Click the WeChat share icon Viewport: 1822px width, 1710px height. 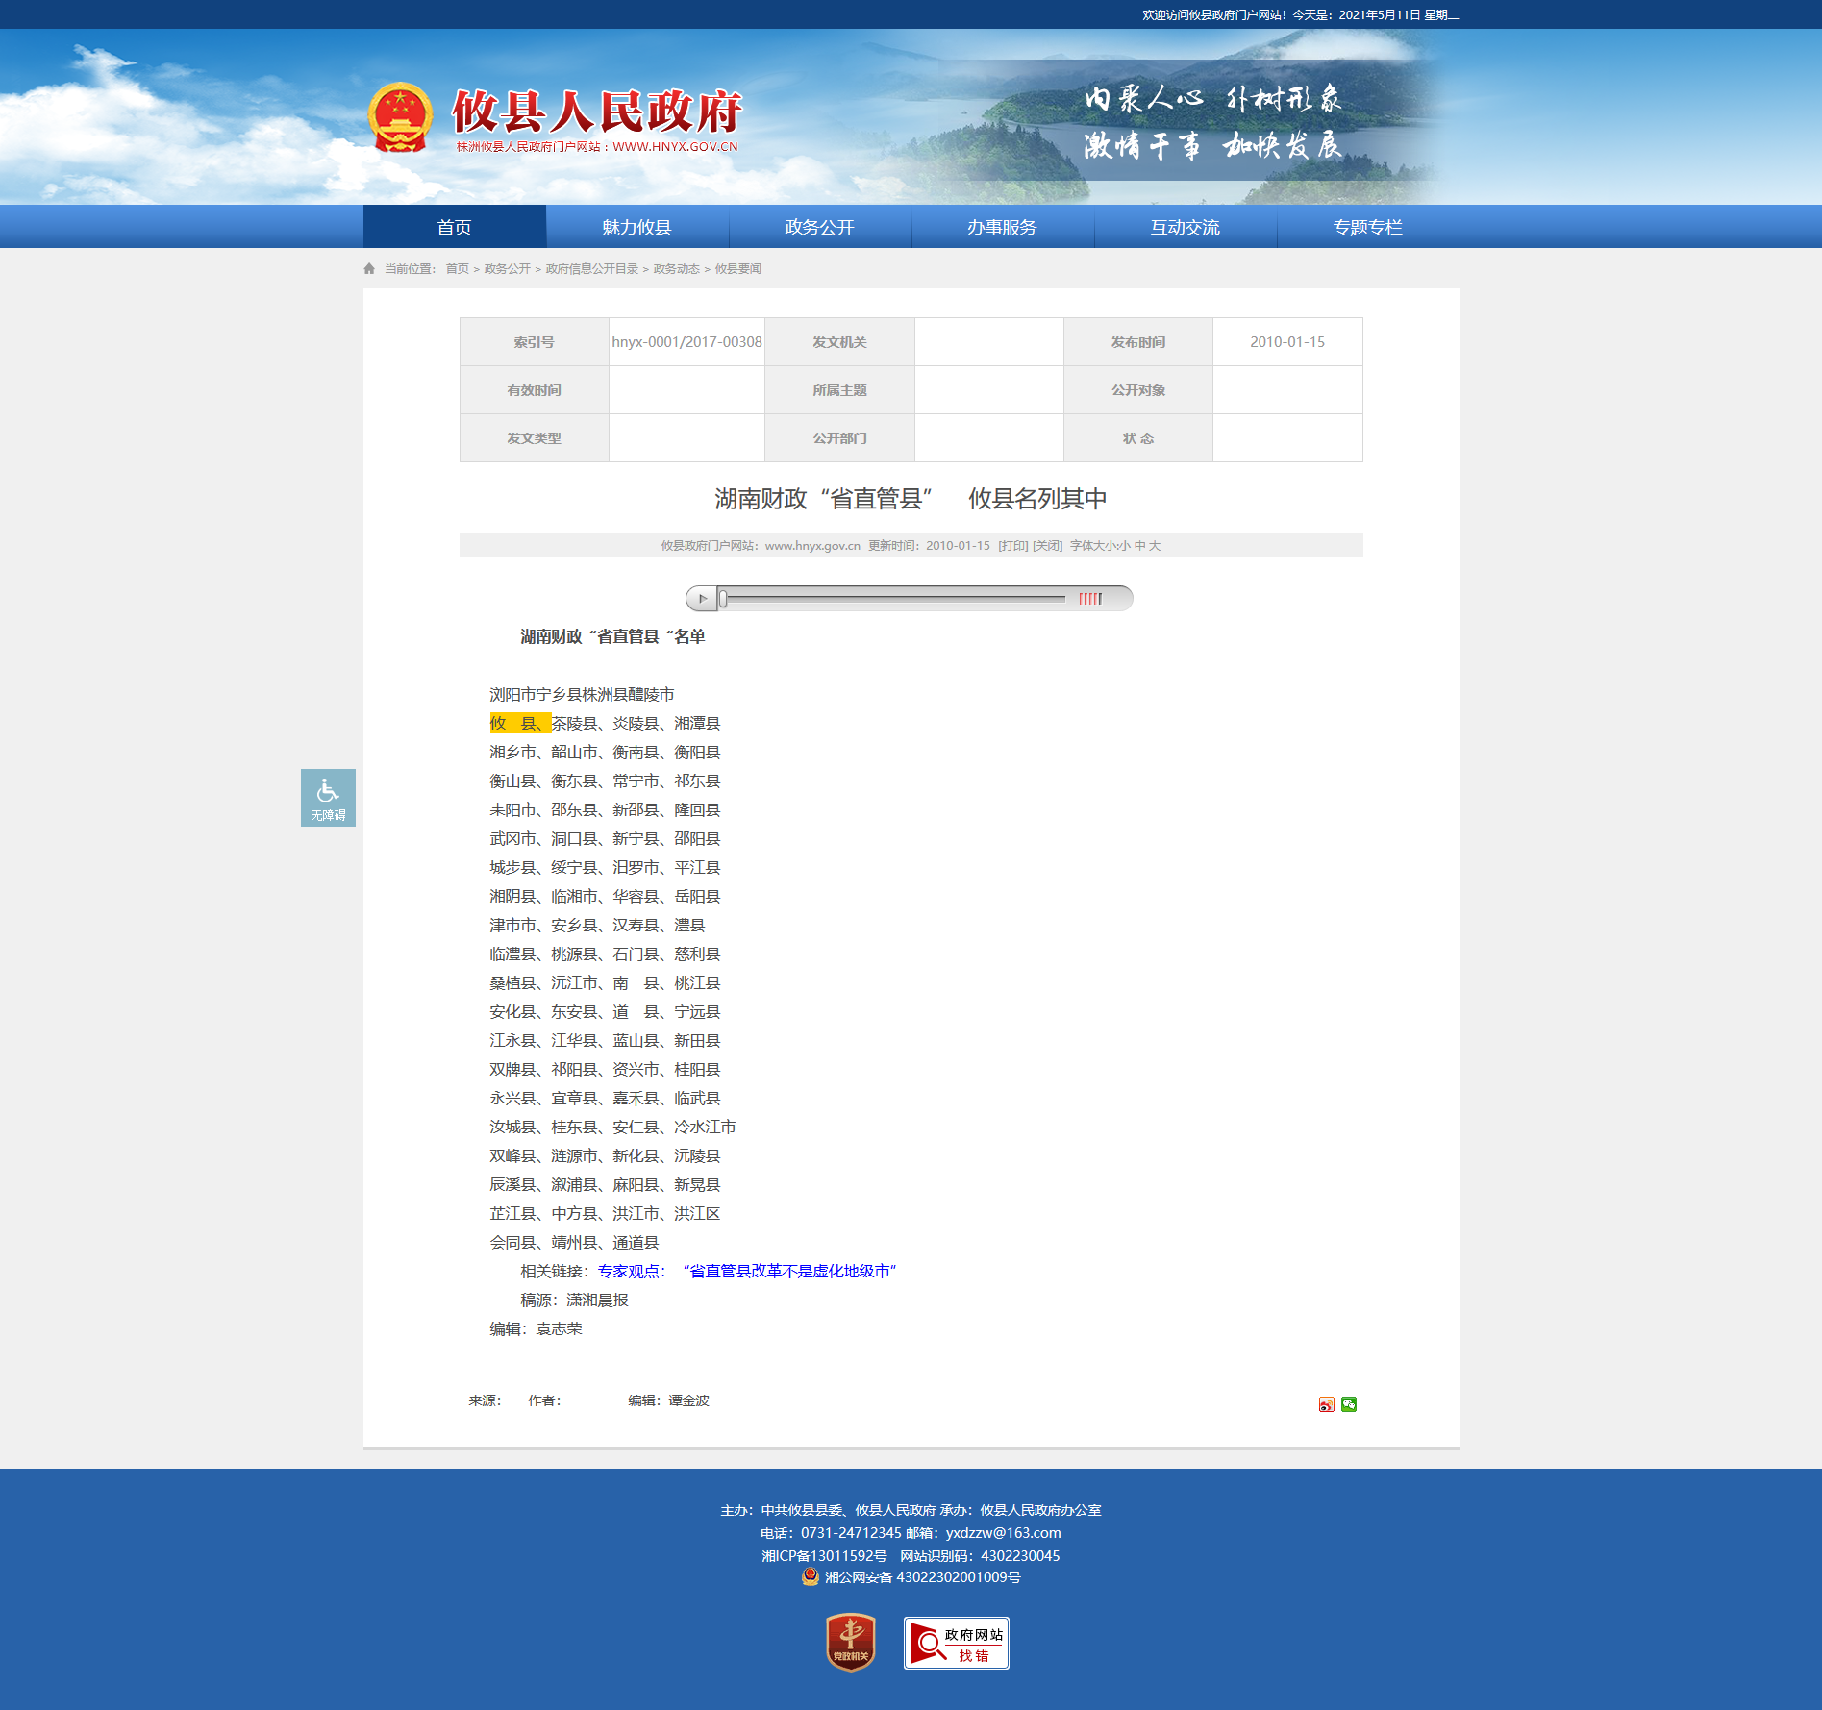[1349, 1404]
